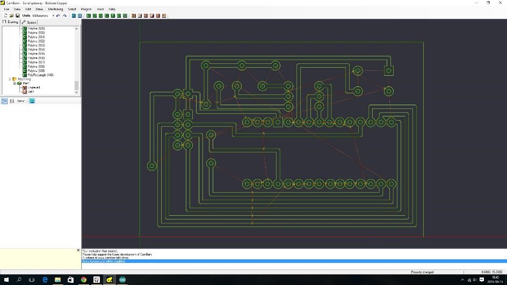507x285 pixels.
Task: Click 'Property changed' status bar text
Action: pos(422,272)
